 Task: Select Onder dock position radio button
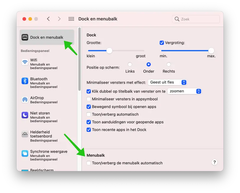tap(148, 64)
